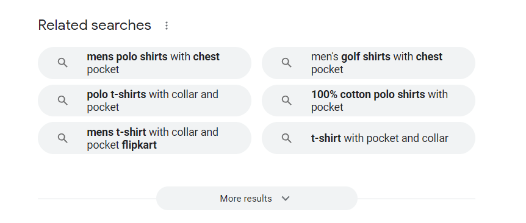Click the More results label text
Viewport: 526px width, 223px height.
[x=246, y=199]
